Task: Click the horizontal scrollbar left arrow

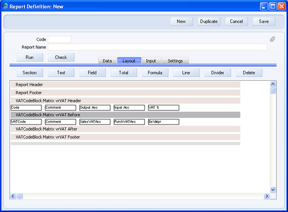Action: coord(13,196)
